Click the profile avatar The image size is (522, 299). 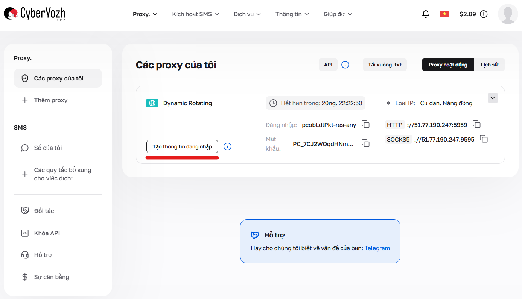[x=508, y=14]
